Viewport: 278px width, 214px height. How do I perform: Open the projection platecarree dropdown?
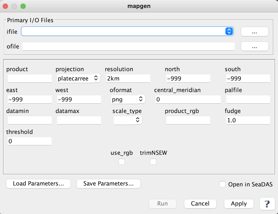(x=78, y=78)
